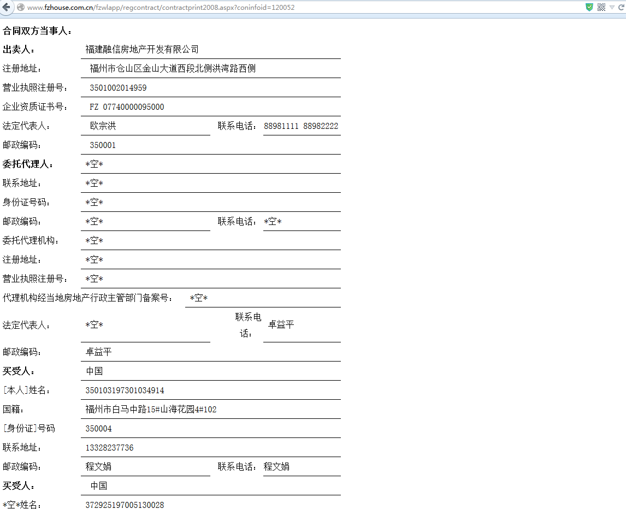The width and height of the screenshot is (626, 509).
Task: Click ID number 372925197005130028
Action: pyautogui.click(x=125, y=505)
